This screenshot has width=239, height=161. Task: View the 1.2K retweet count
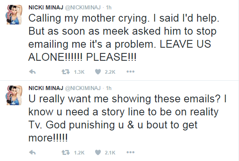click(x=79, y=152)
